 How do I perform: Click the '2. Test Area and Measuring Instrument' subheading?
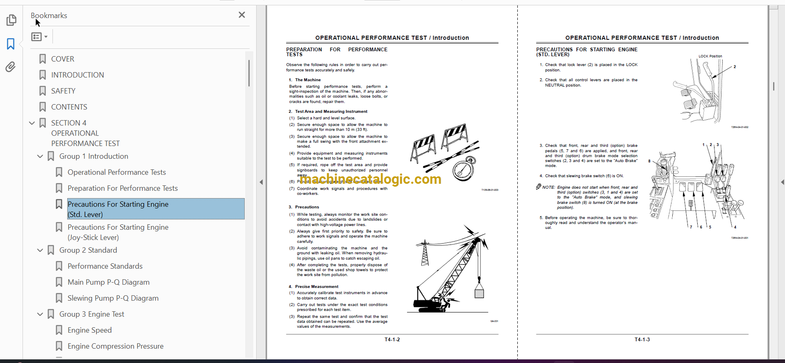pyautogui.click(x=328, y=112)
